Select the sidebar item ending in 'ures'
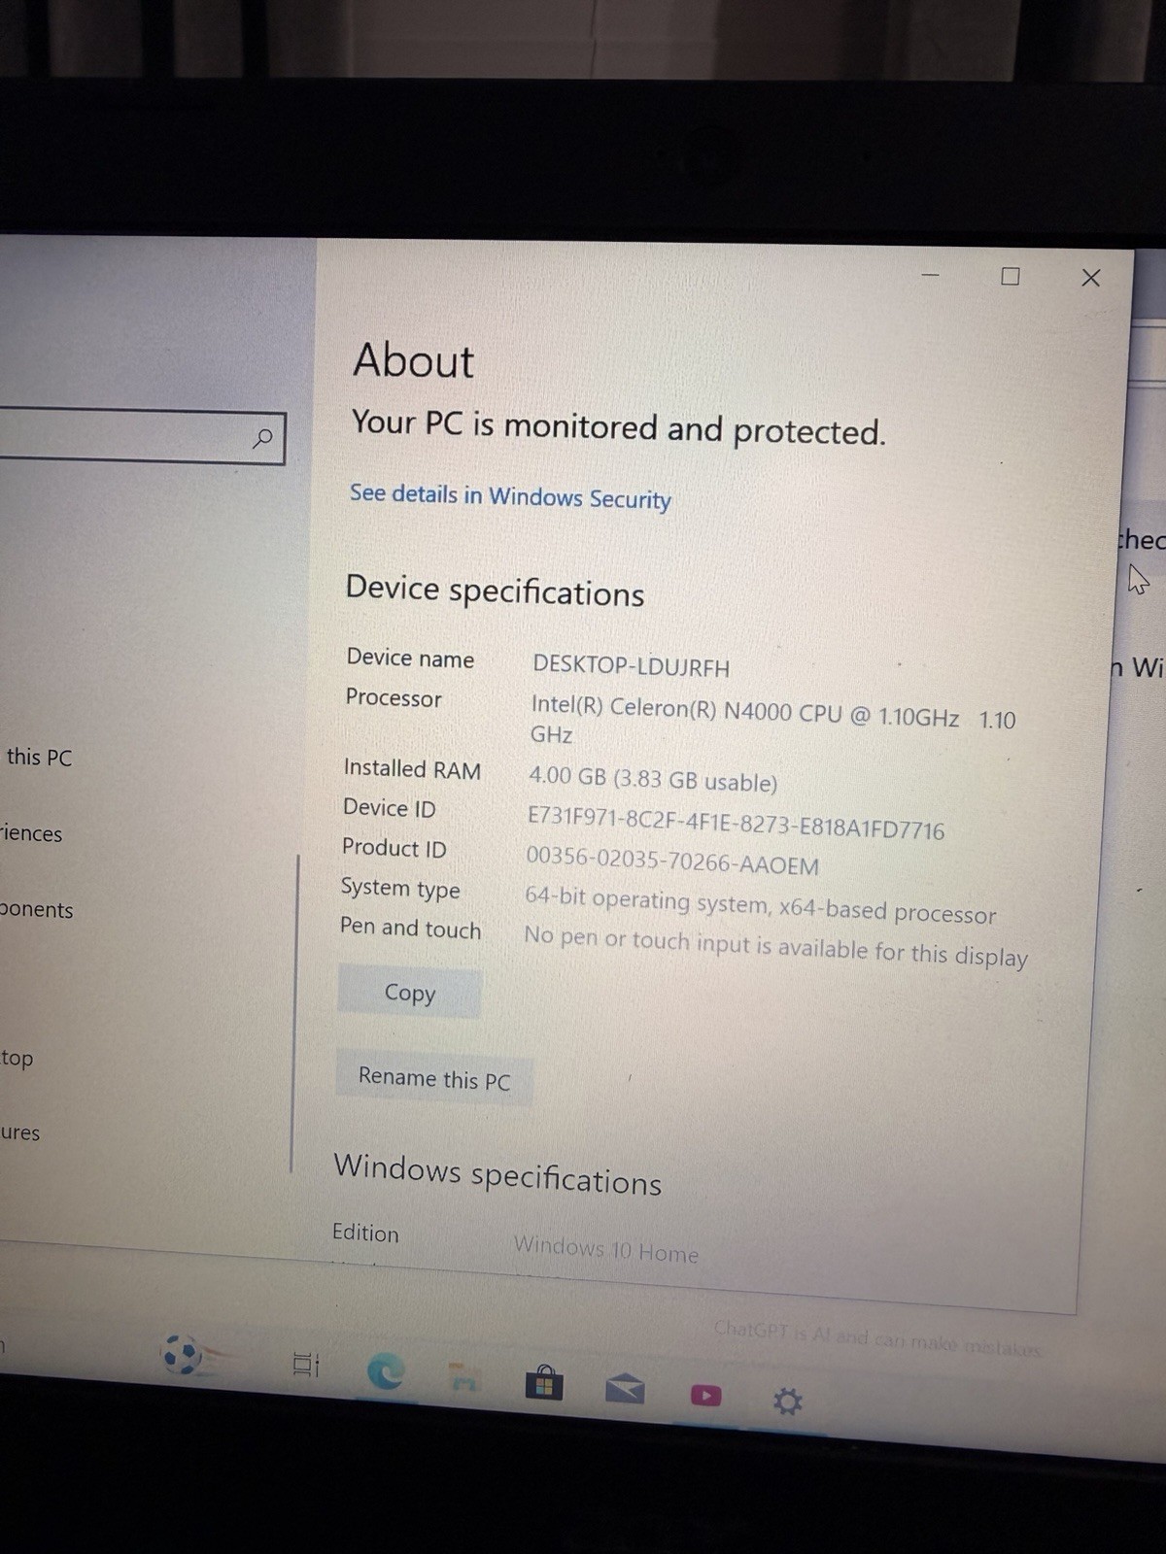 tap(19, 1132)
